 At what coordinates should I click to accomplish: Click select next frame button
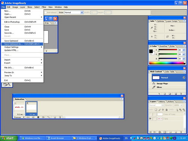[43, 117]
